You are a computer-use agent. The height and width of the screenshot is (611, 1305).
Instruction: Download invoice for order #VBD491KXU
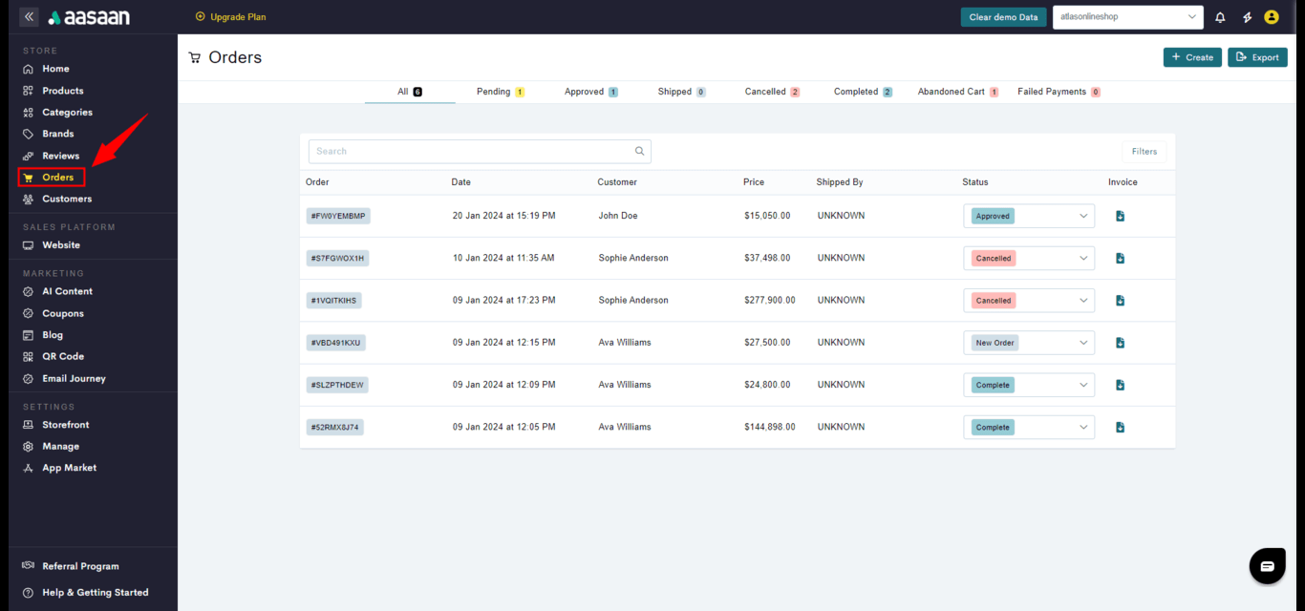[x=1120, y=343]
